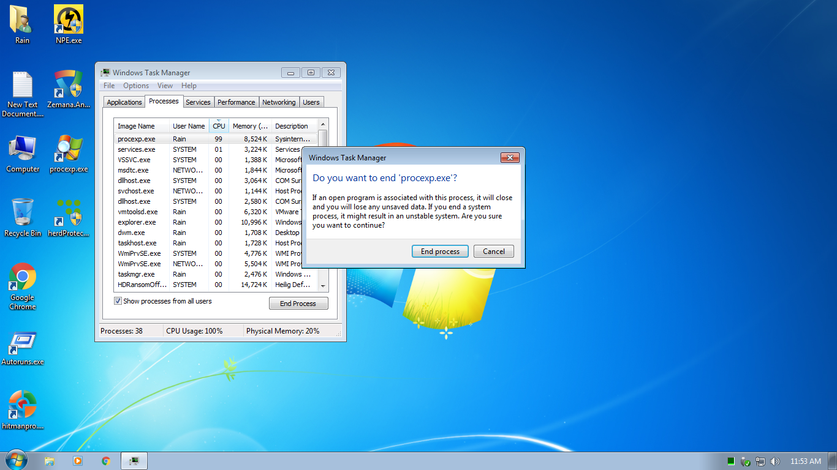Click the process list scrollbar down arrow
The height and width of the screenshot is (470, 837).
coord(323,285)
